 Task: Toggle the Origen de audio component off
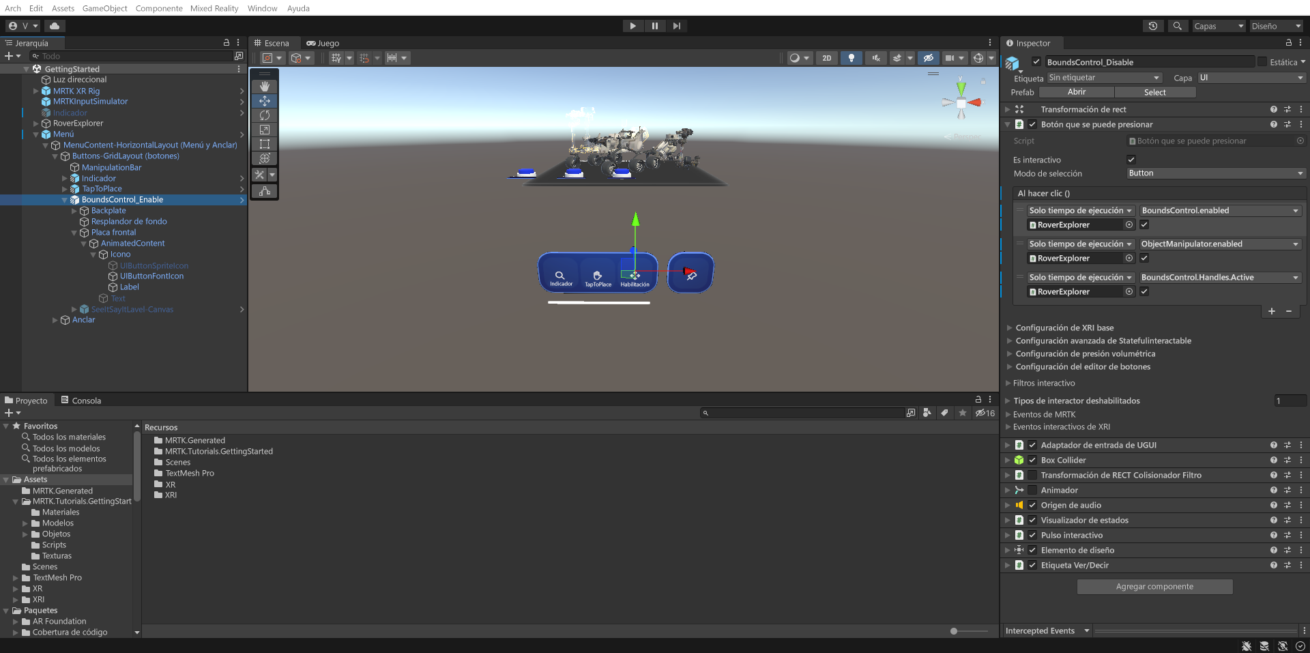click(1032, 505)
